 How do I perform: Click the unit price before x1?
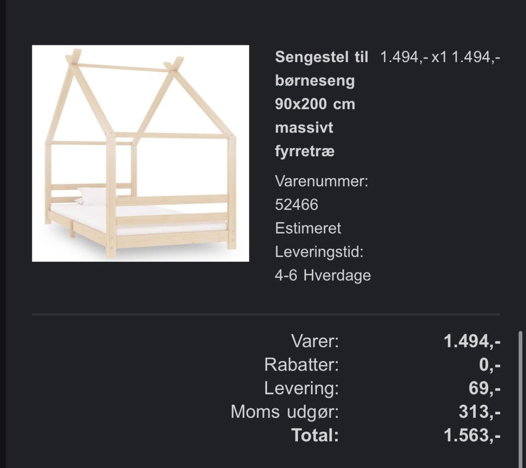[x=404, y=58]
